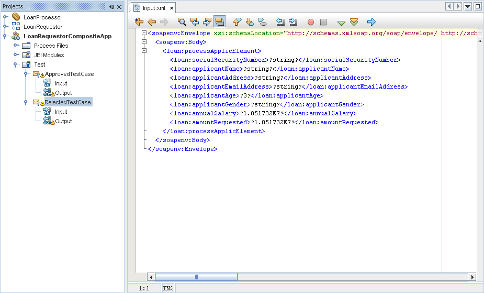Click the Find Selection magnifier icon
Screen dimensions: 484x293
(x=182, y=21)
